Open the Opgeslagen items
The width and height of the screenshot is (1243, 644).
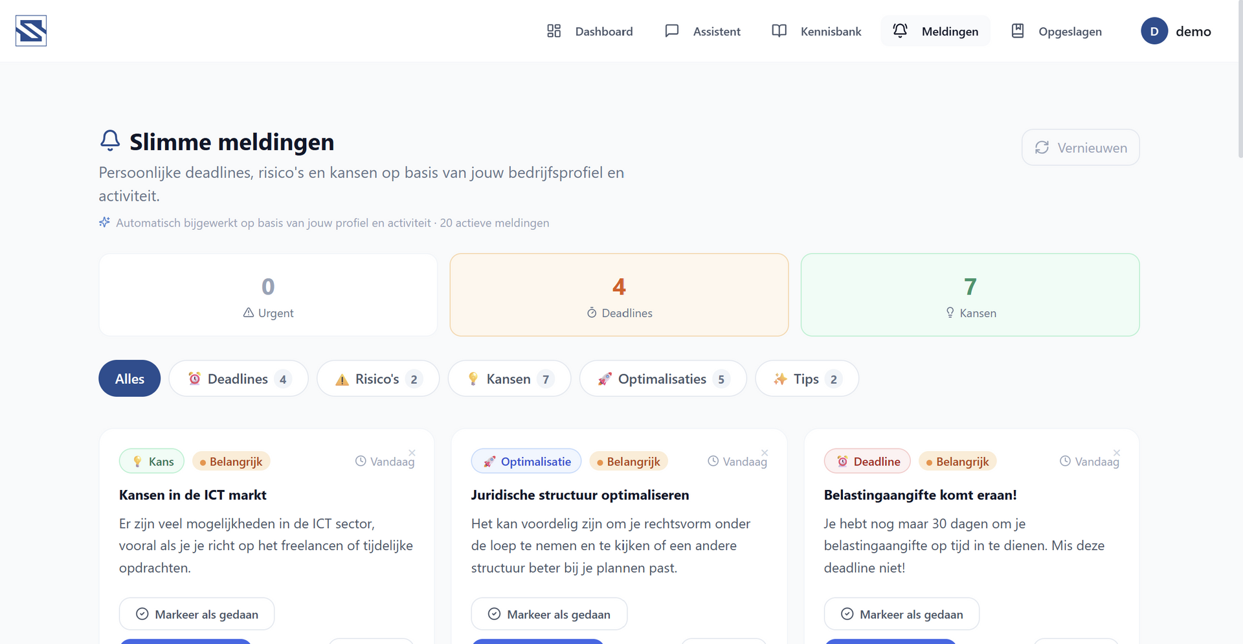pyautogui.click(x=1056, y=31)
